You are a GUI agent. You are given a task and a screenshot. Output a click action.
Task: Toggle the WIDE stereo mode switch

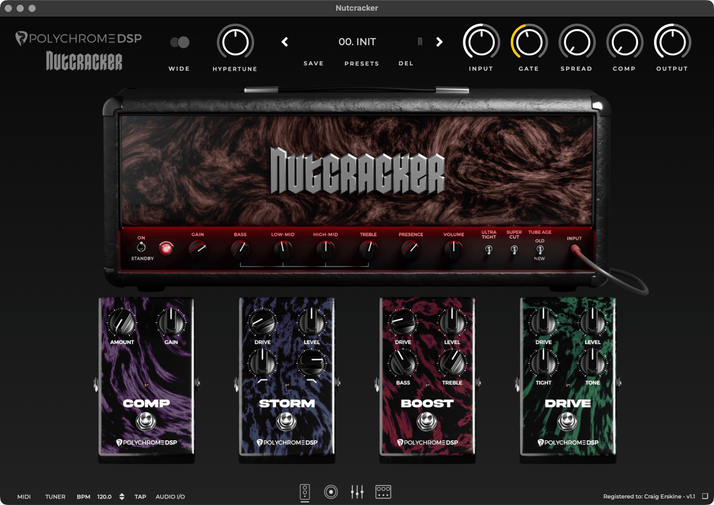(179, 42)
